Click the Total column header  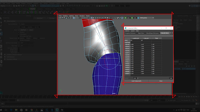click(157, 38)
